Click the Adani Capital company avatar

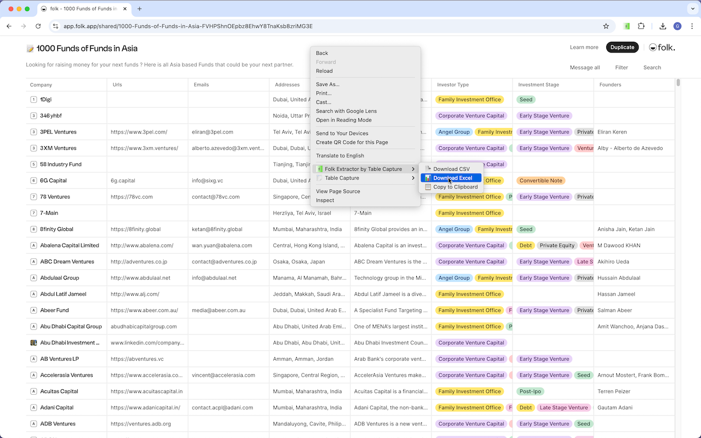(x=34, y=408)
